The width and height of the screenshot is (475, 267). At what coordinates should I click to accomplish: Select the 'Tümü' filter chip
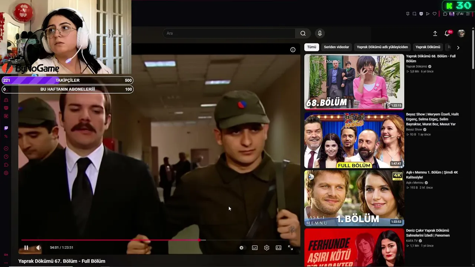click(x=312, y=47)
